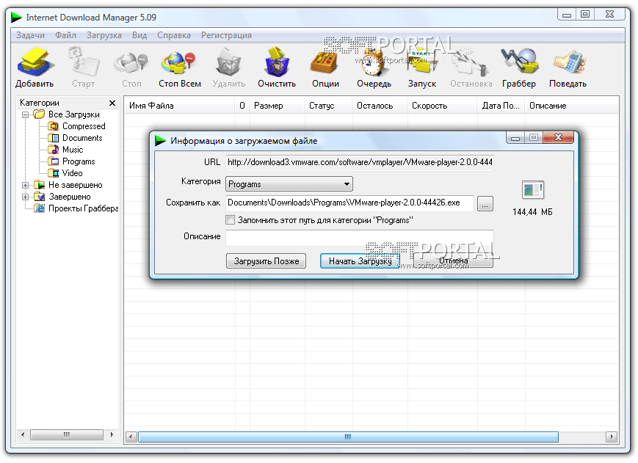Click the file type icon above 144,44 МБ
638x463 pixels.
532,189
